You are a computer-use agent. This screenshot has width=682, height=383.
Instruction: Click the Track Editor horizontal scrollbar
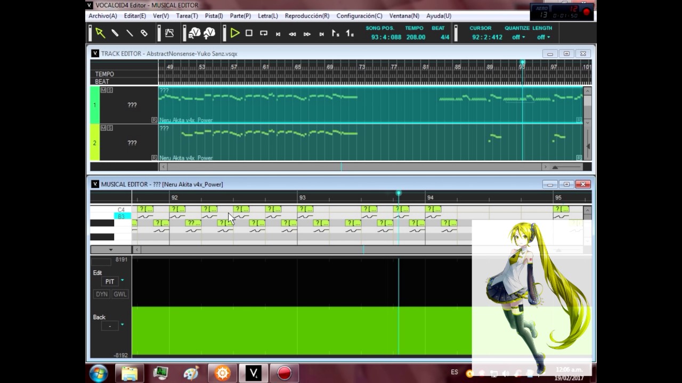[x=354, y=166]
